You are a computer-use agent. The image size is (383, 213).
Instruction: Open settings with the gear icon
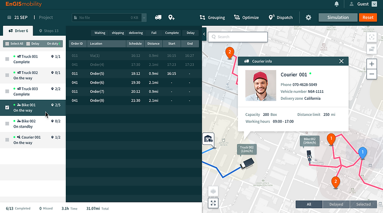tap(308, 17)
